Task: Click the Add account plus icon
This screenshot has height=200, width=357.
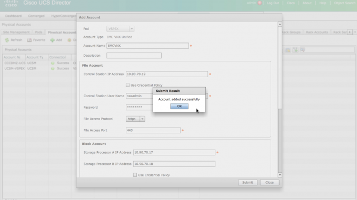Action: point(52,40)
